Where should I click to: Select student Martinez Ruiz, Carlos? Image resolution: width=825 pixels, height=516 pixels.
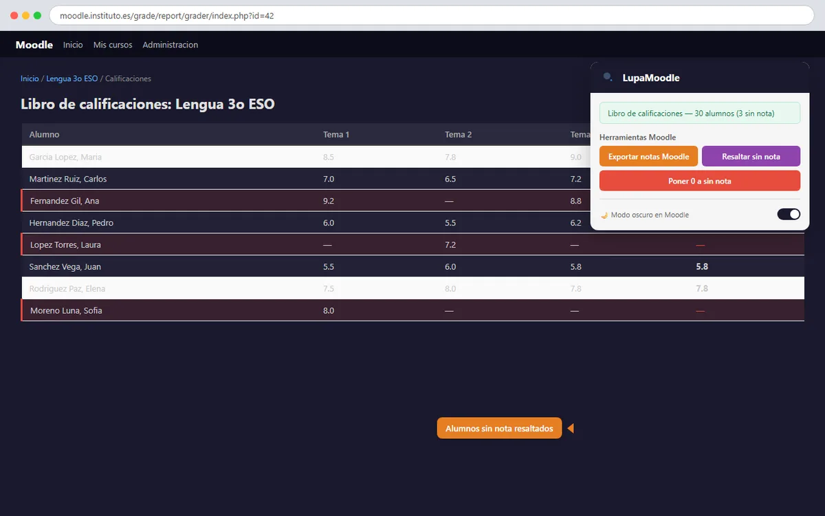click(68, 179)
